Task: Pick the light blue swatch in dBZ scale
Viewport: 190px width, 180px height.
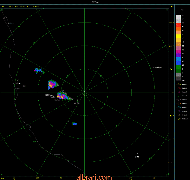Action: click(178, 59)
